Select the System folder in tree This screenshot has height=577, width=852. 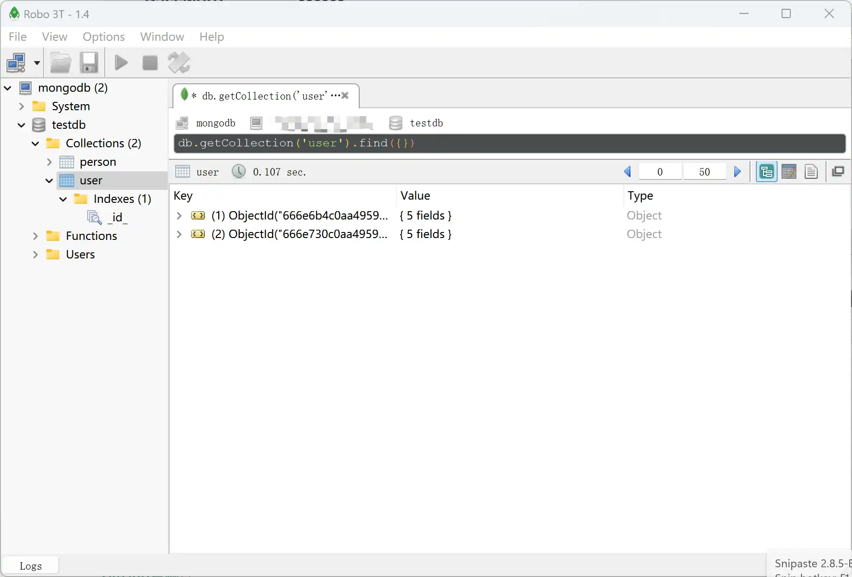(x=71, y=106)
